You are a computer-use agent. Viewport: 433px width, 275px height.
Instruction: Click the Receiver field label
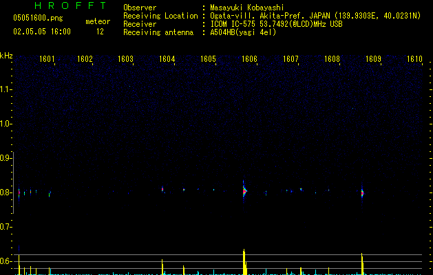pos(140,24)
